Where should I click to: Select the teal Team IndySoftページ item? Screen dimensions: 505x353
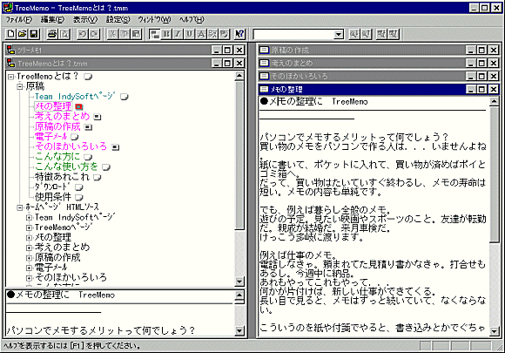point(75,97)
